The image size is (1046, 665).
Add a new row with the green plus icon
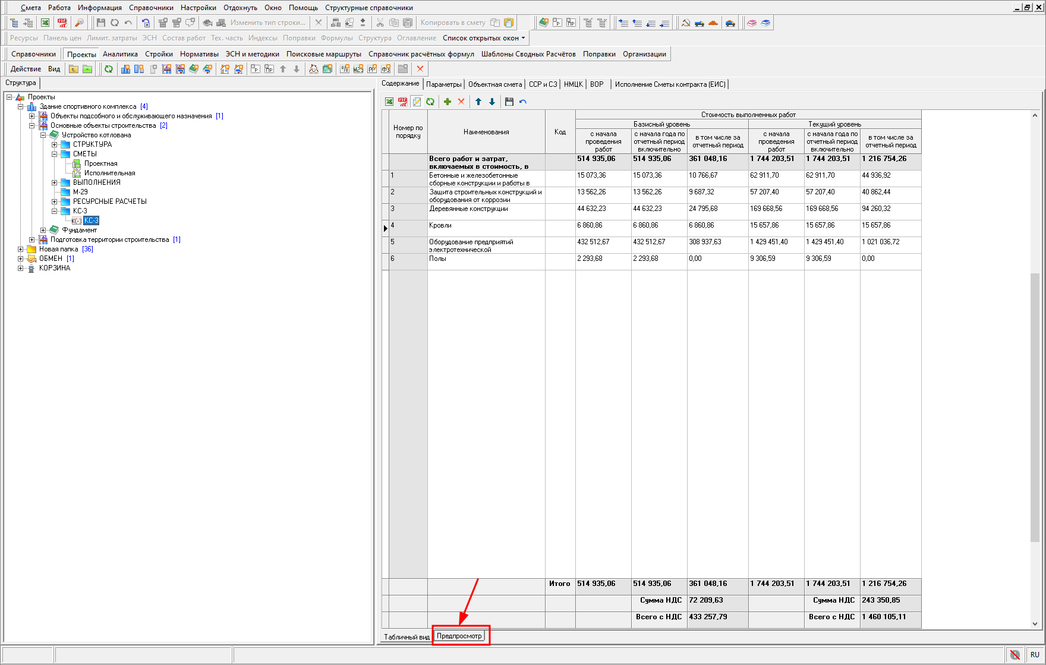click(x=448, y=102)
